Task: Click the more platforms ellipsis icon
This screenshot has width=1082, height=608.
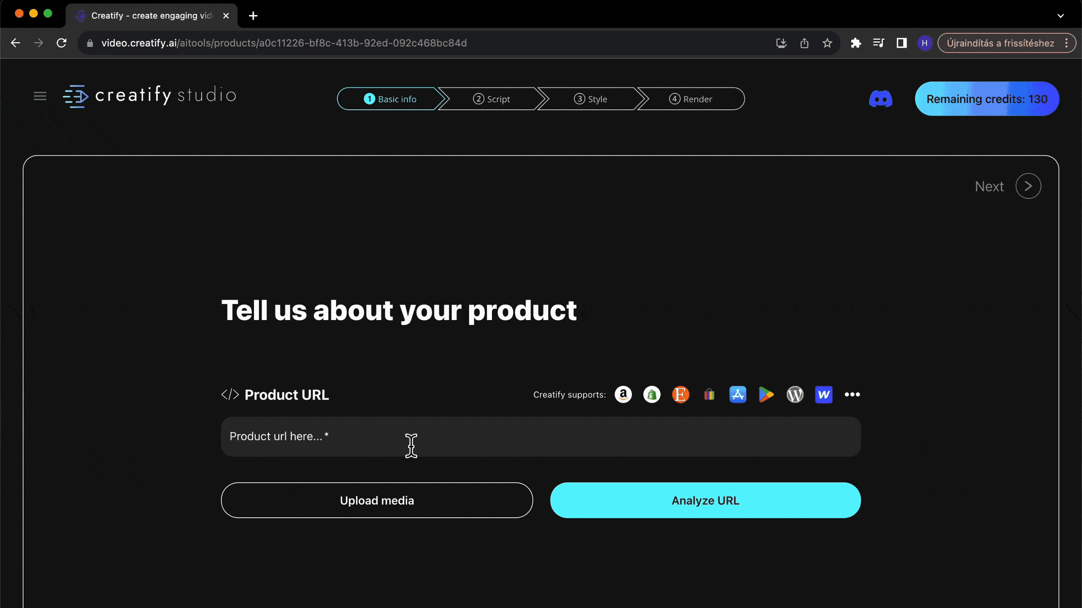Action: click(x=852, y=394)
